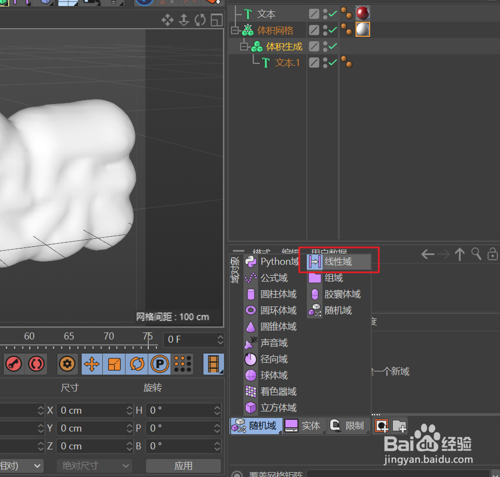Select 线性域 from the fields menu
Viewport: 500px width, 477px height.
[339, 261]
